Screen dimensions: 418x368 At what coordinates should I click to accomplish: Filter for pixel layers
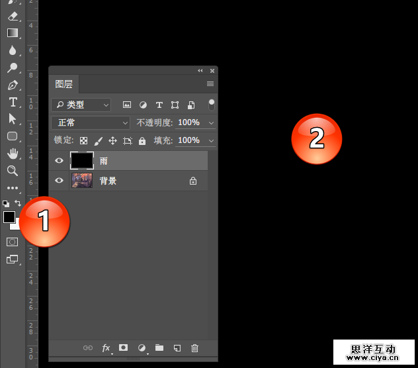pos(127,105)
